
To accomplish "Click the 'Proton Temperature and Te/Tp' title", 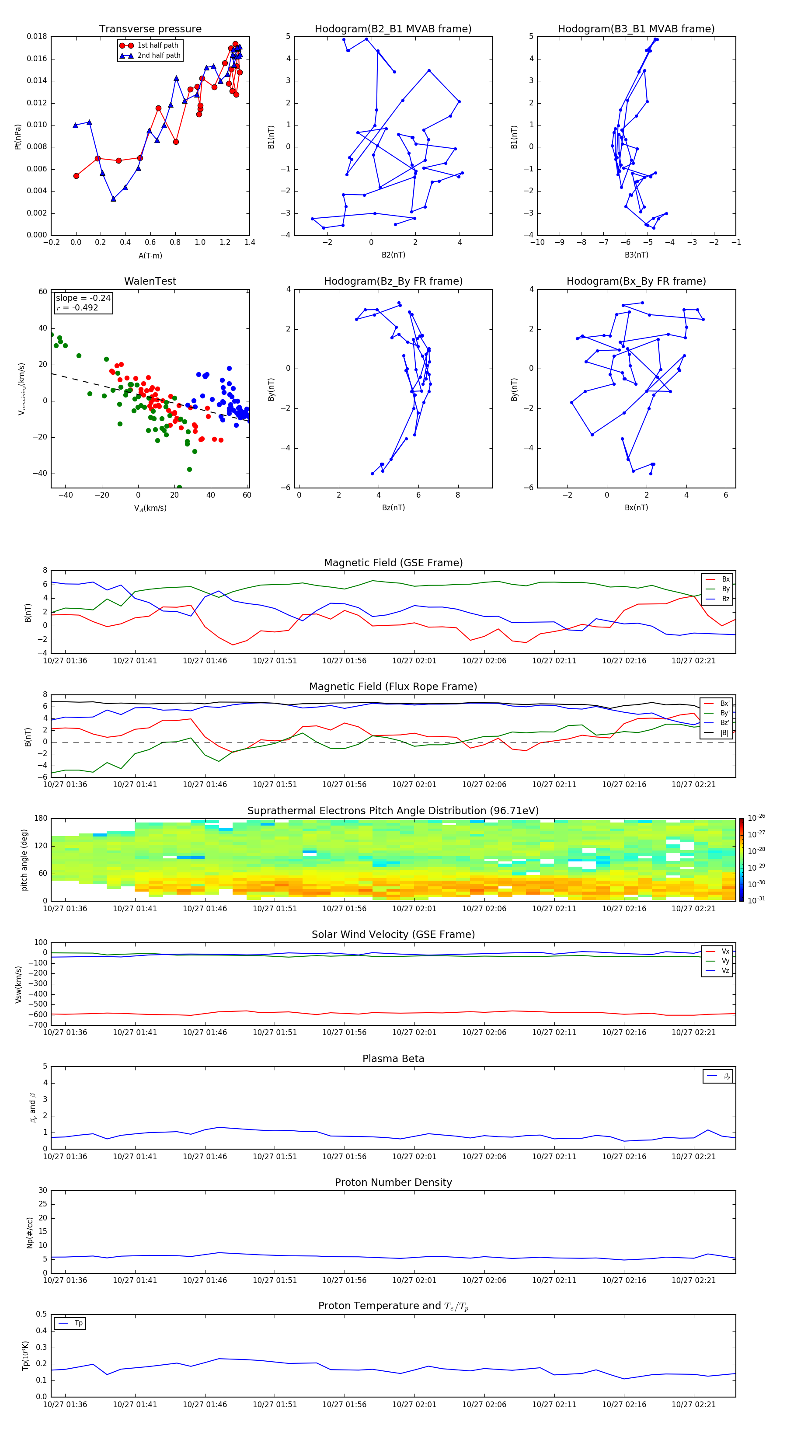I will click(x=393, y=1306).
